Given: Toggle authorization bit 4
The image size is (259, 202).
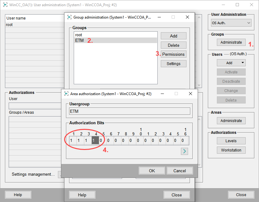Looking at the screenshot, I should (x=95, y=141).
